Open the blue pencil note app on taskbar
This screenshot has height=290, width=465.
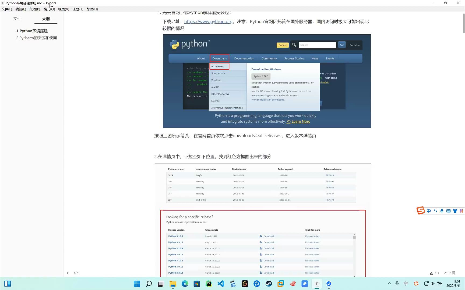coord(305,284)
